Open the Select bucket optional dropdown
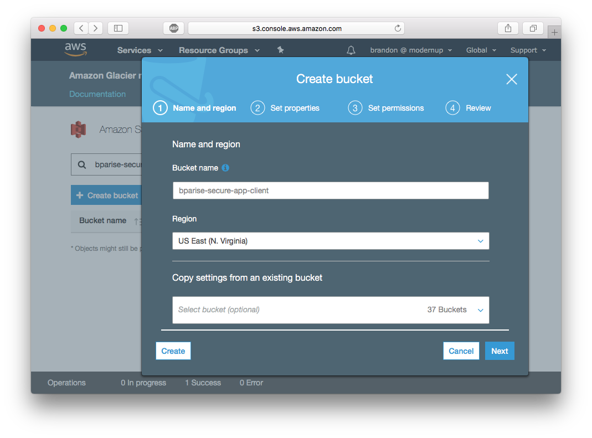This screenshot has width=592, height=438. pos(331,310)
